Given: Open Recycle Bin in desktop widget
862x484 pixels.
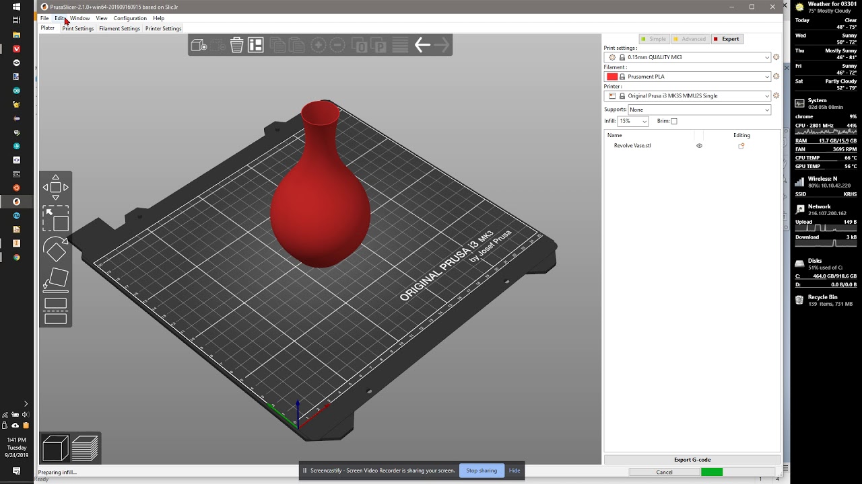Looking at the screenshot, I should [822, 300].
